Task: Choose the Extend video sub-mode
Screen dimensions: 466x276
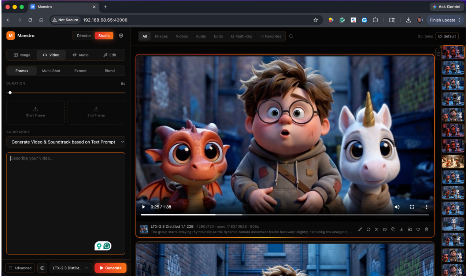Action: click(81, 71)
